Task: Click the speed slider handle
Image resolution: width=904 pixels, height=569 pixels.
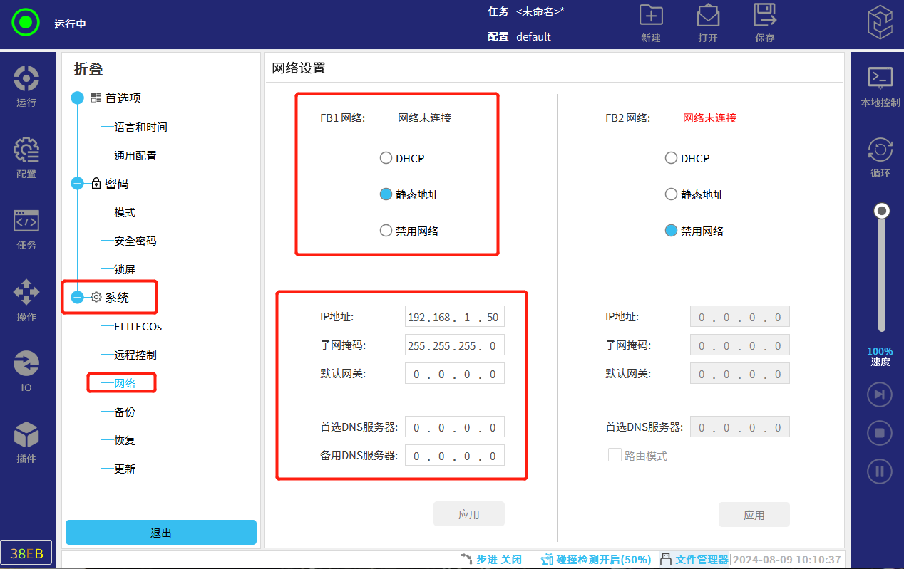Action: pos(883,211)
